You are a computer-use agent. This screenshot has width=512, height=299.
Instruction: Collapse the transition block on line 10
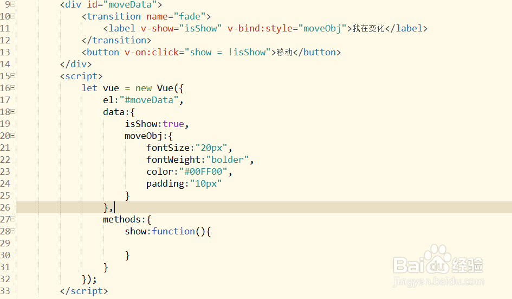(13, 16)
